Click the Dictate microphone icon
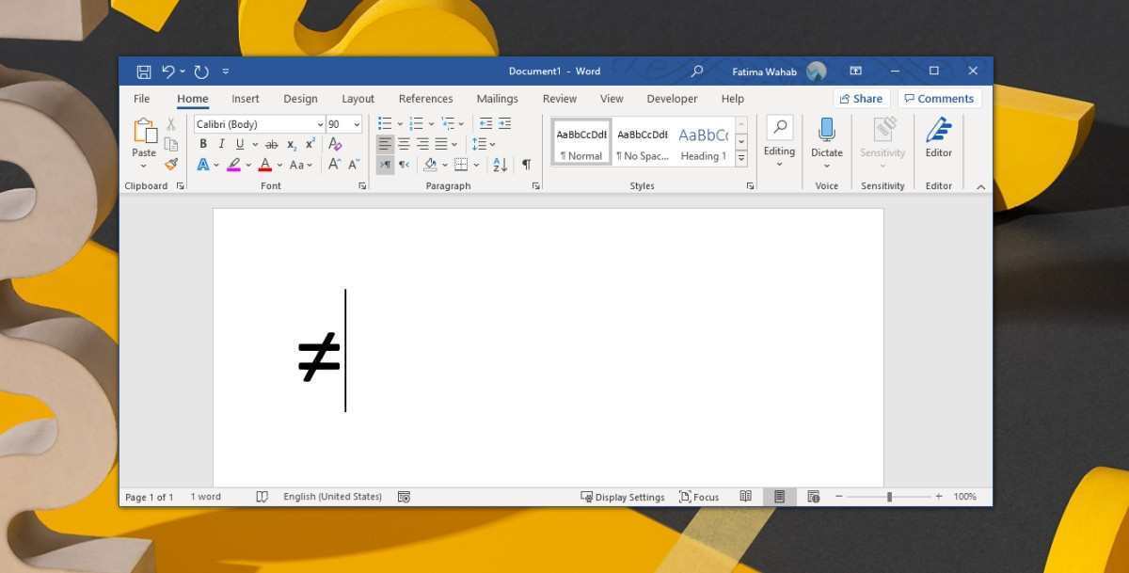1129x573 pixels. click(826, 131)
